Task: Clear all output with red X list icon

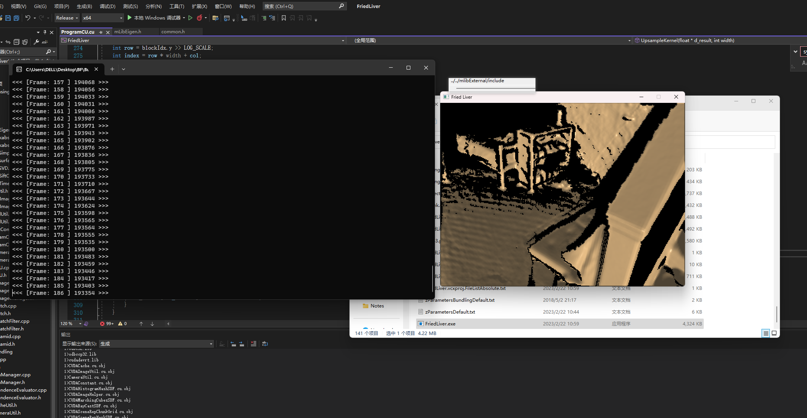Action: (x=253, y=344)
